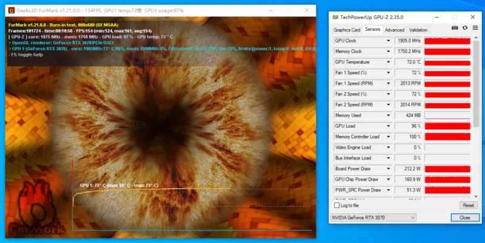Screen dimensions: 485x243
Task: Close the FurMark window with X
Action: point(307,10)
